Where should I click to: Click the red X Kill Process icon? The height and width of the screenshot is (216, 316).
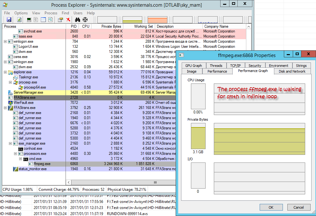[68, 19]
